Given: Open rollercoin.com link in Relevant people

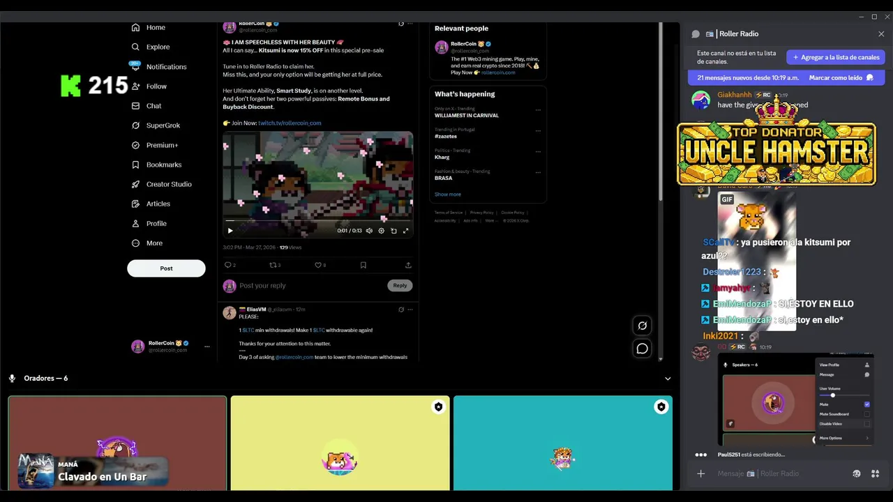Looking at the screenshot, I should tap(498, 73).
